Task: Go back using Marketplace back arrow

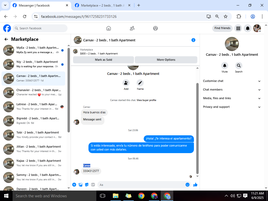Action: pos(6,39)
